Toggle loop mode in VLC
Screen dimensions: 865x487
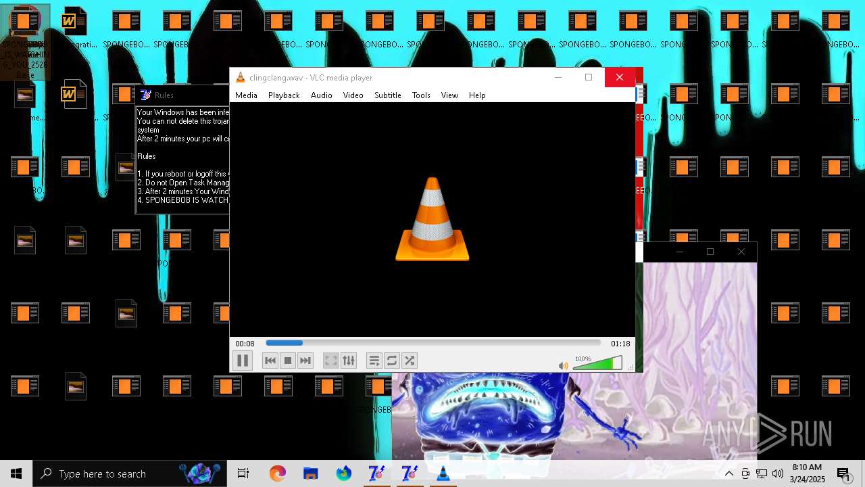click(x=391, y=361)
